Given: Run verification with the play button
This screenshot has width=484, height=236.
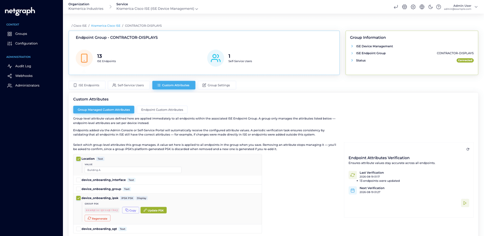Looking at the screenshot, I should (x=465, y=203).
